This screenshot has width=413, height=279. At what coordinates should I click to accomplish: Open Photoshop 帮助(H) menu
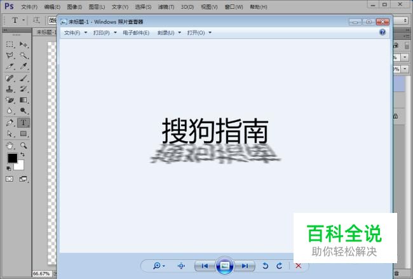coord(259,7)
